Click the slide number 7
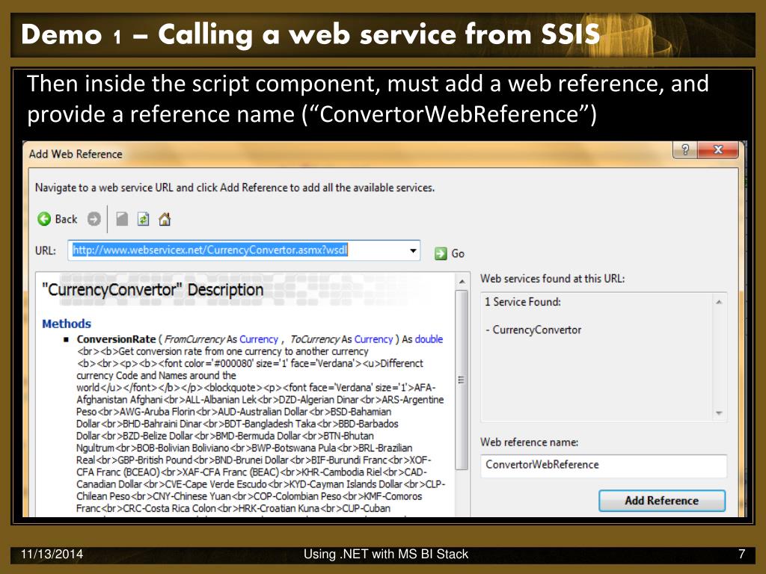766x574 pixels. tap(741, 554)
